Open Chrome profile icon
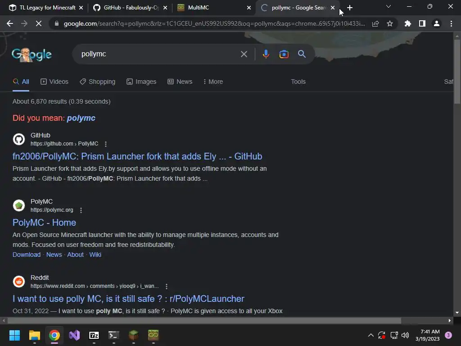 437,23
